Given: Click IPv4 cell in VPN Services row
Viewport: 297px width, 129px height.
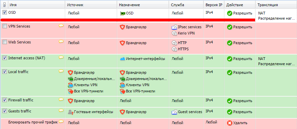Looking at the screenshot, I should (x=209, y=26).
